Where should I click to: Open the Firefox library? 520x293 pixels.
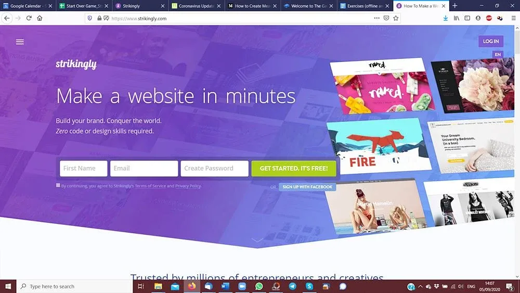pos(457,18)
